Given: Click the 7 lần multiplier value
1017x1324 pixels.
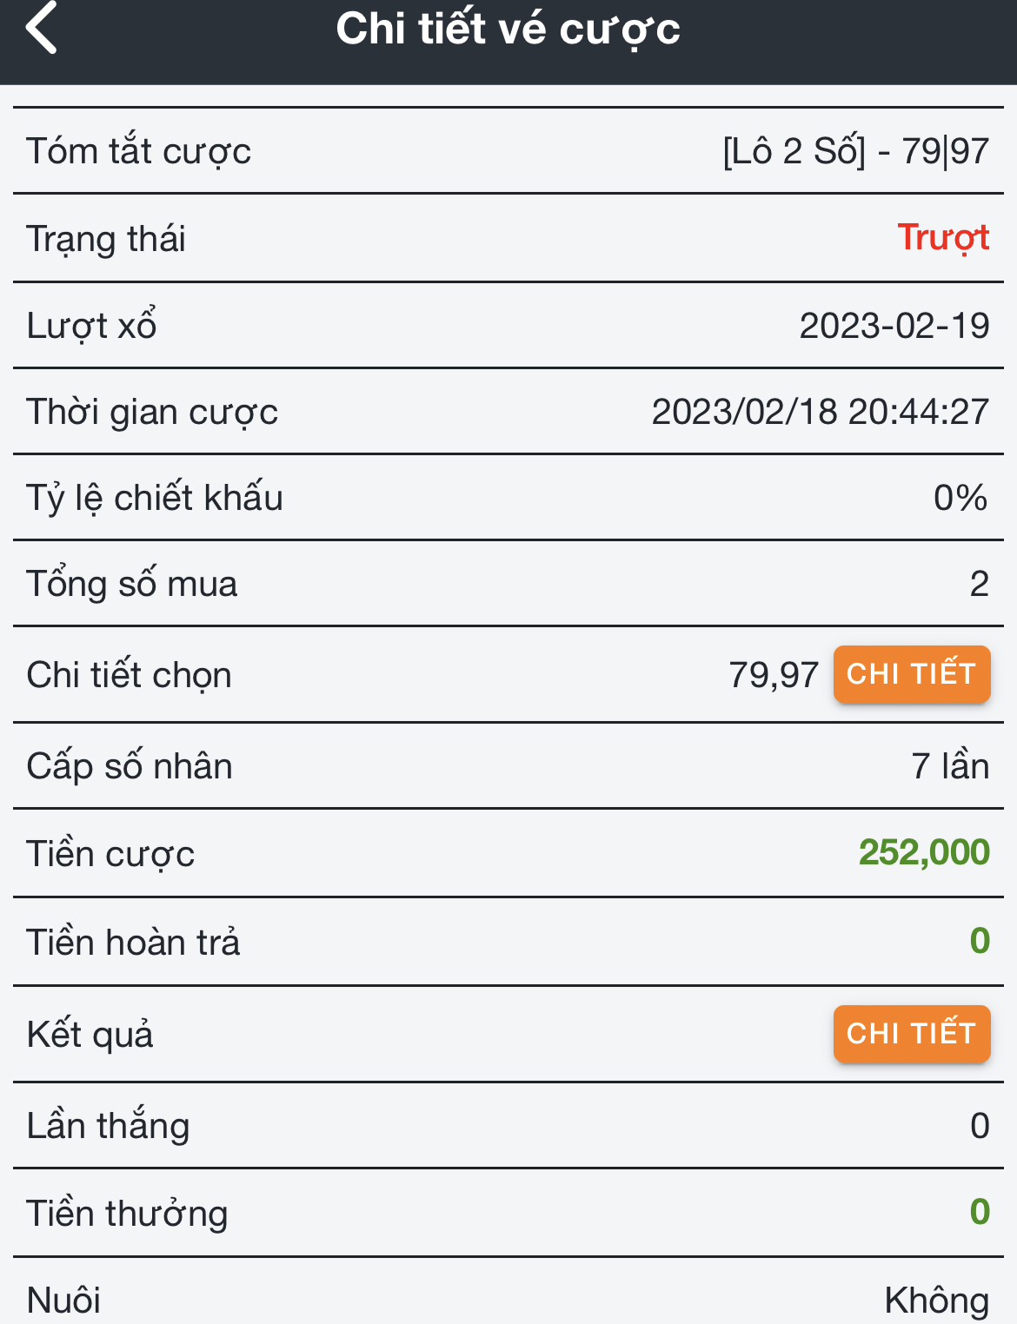Looking at the screenshot, I should coord(949,766).
